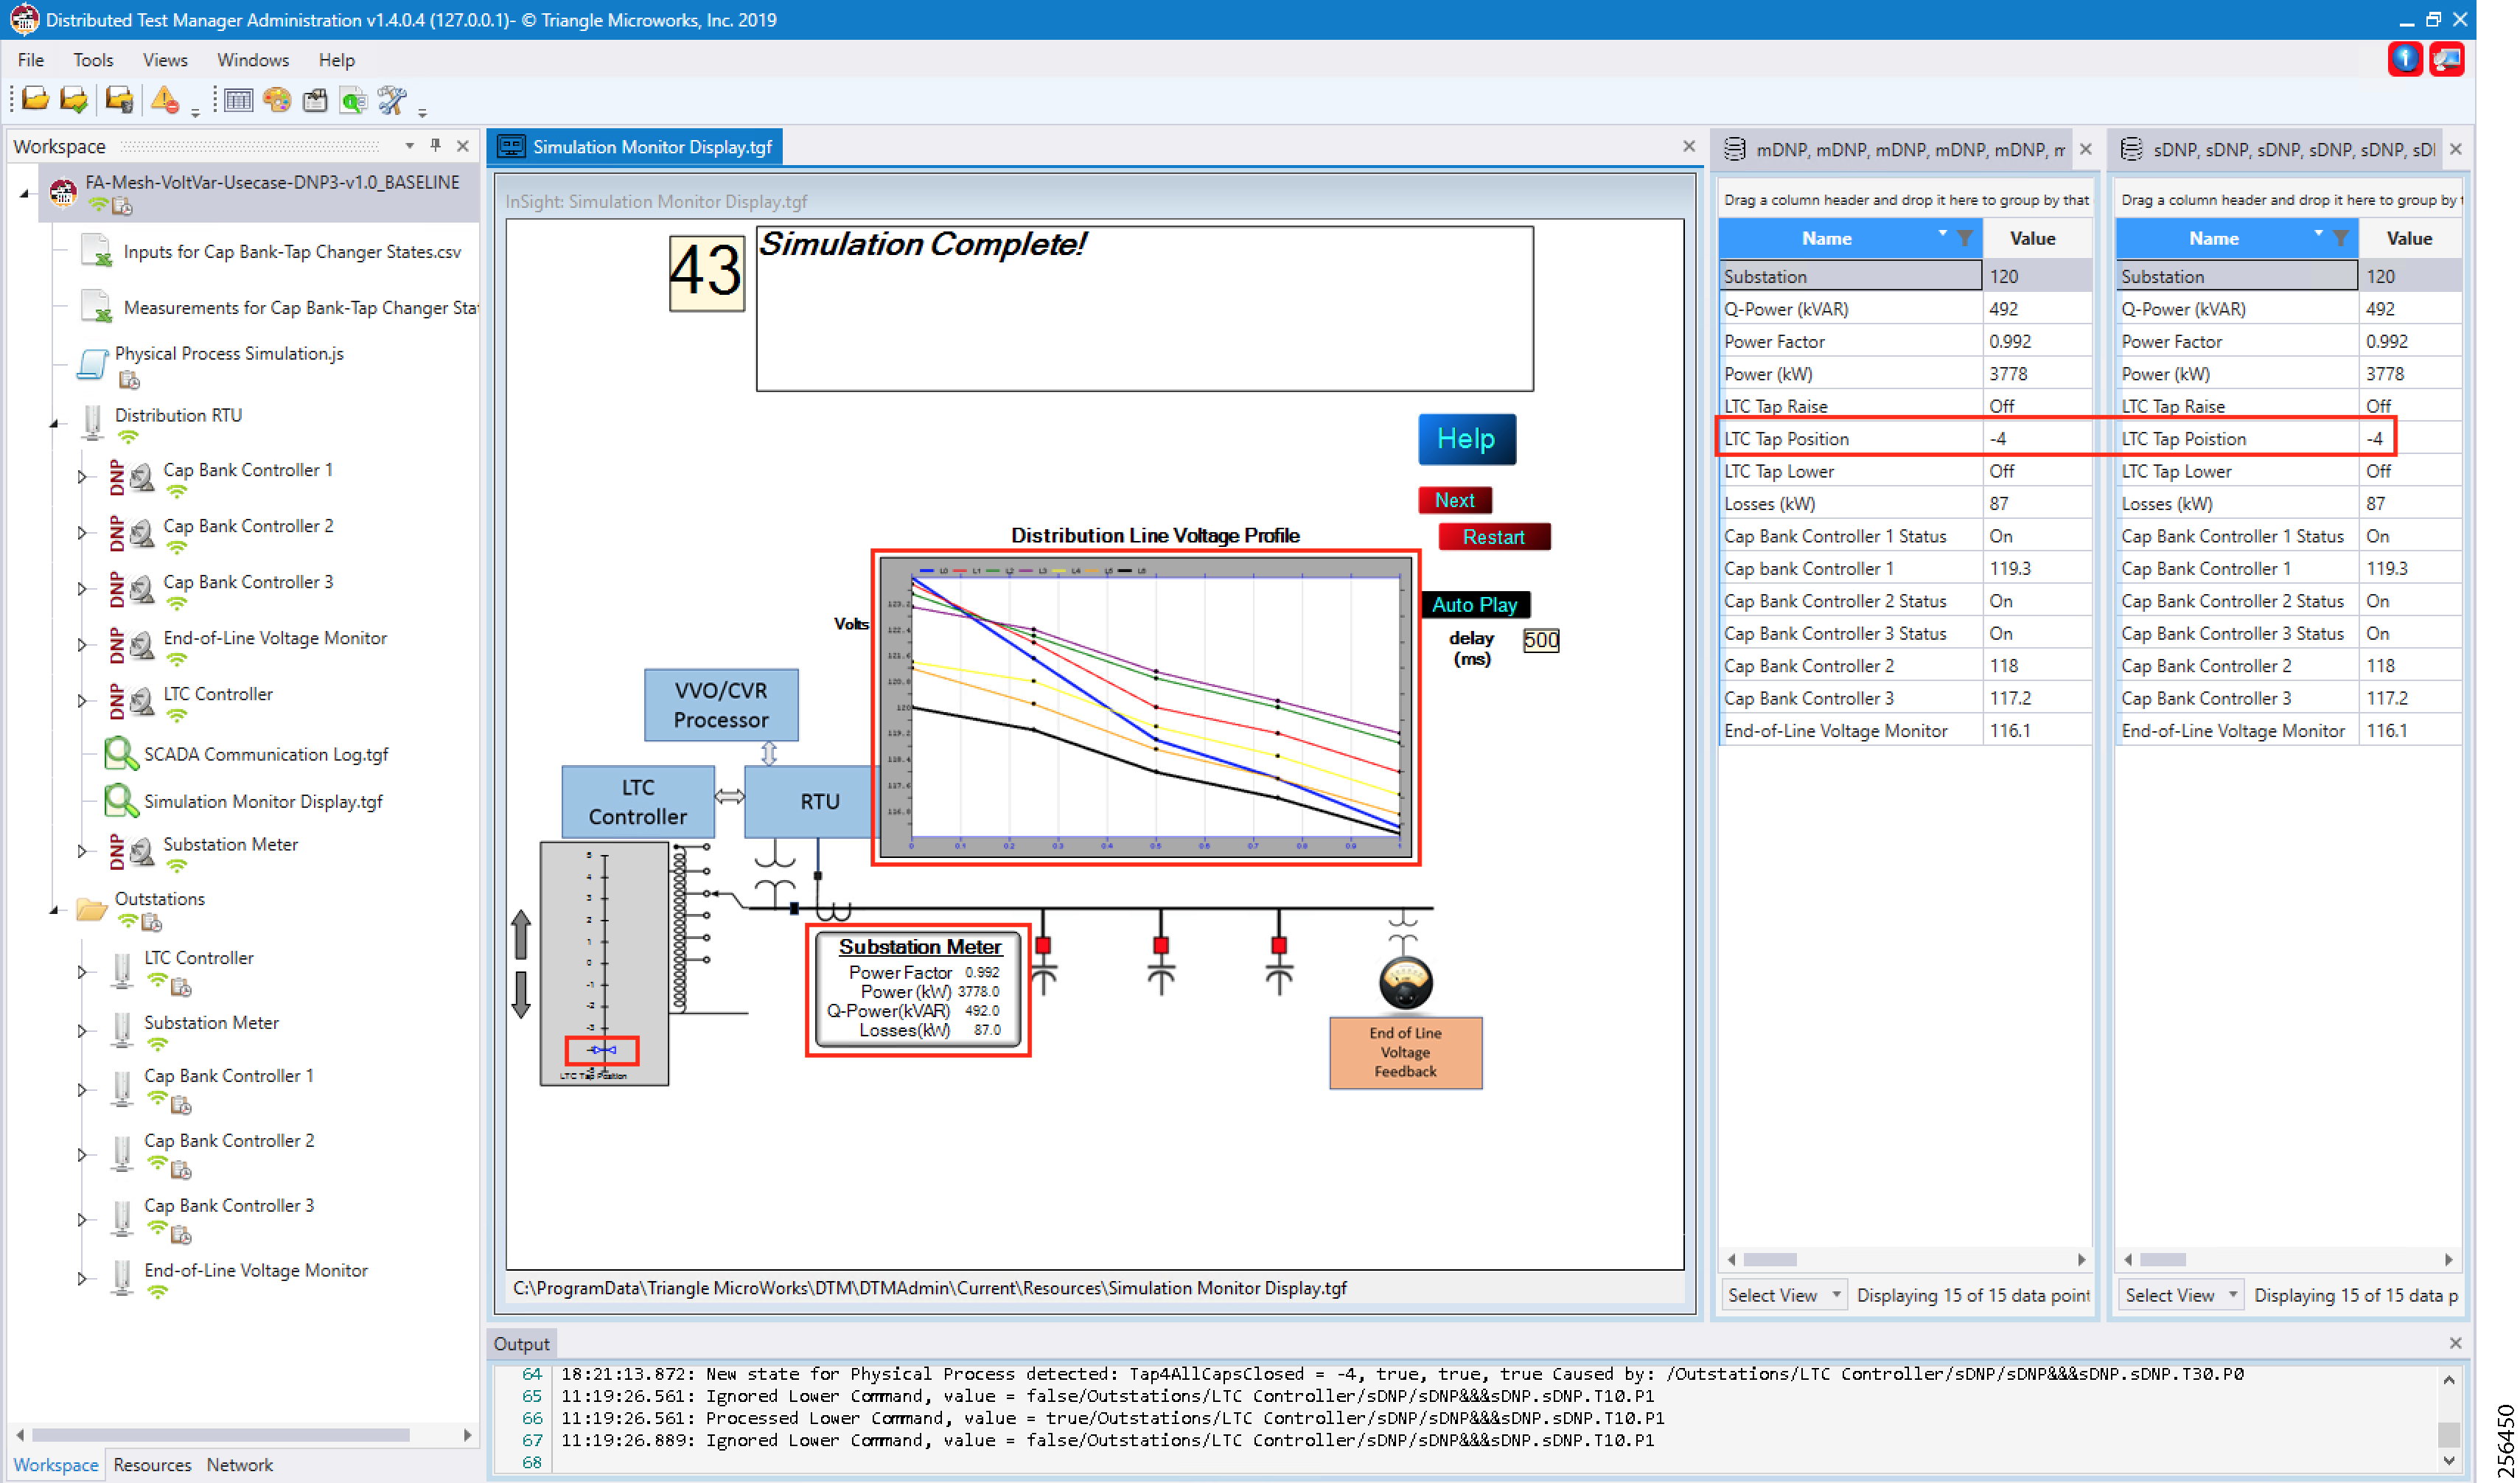Image resolution: width=2520 pixels, height=1483 pixels.
Task: Open the Tools menu
Action: pyautogui.click(x=93, y=60)
